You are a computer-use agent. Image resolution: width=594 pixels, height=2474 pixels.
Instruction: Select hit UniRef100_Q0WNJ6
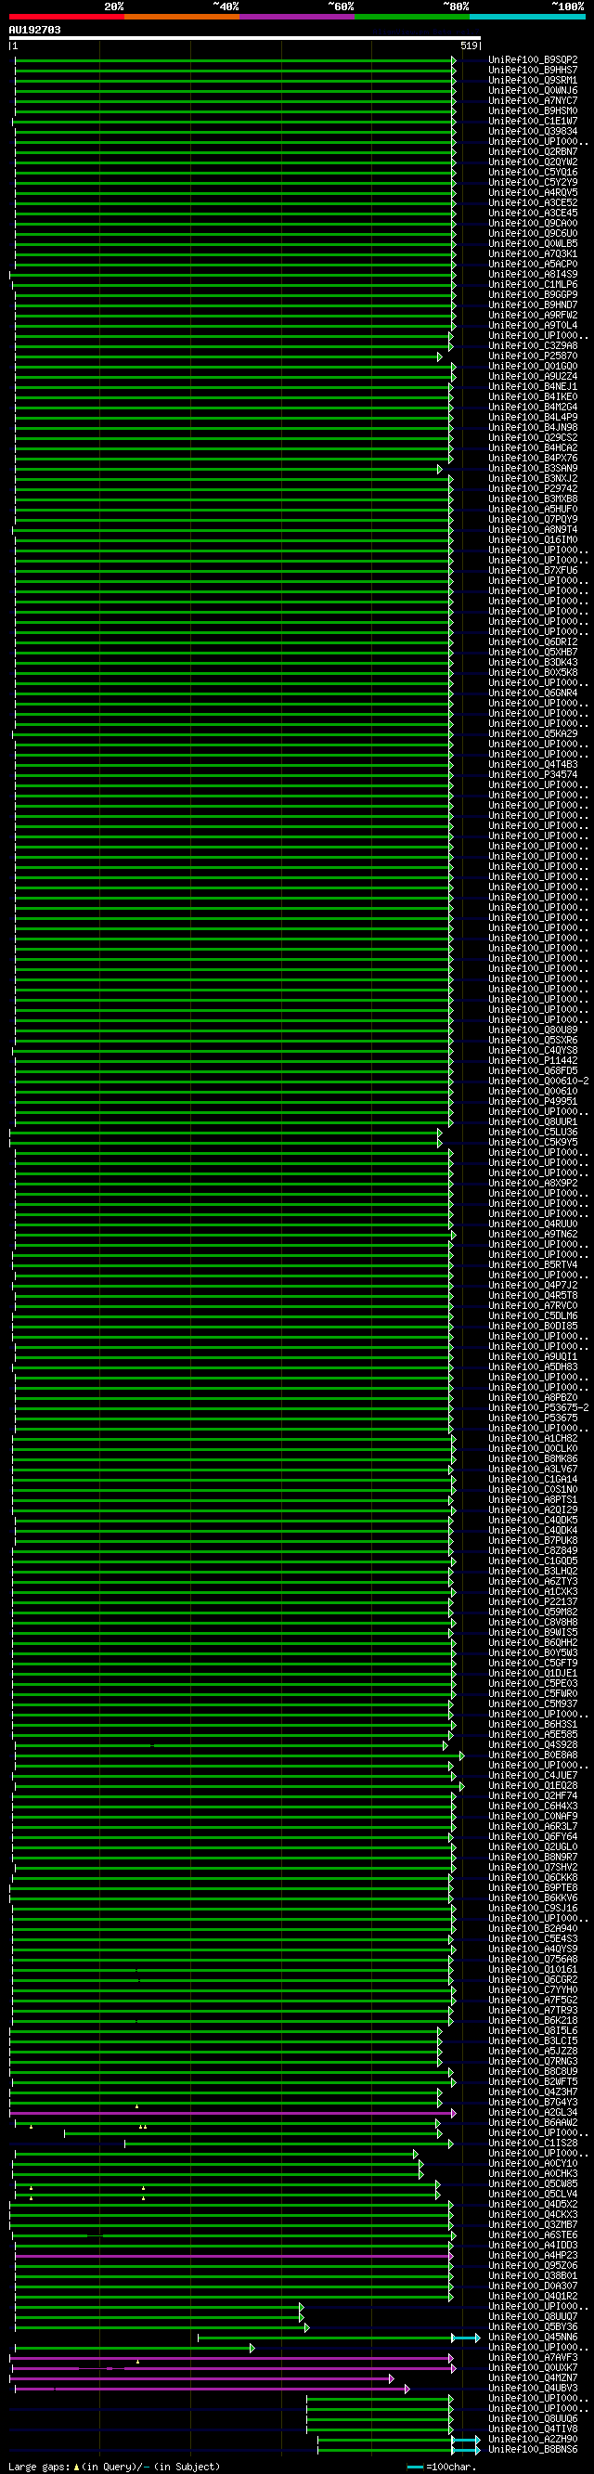click(x=533, y=91)
